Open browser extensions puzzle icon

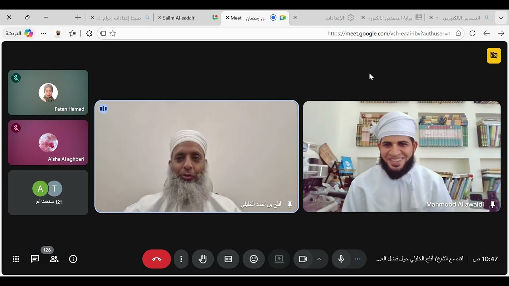click(89, 33)
